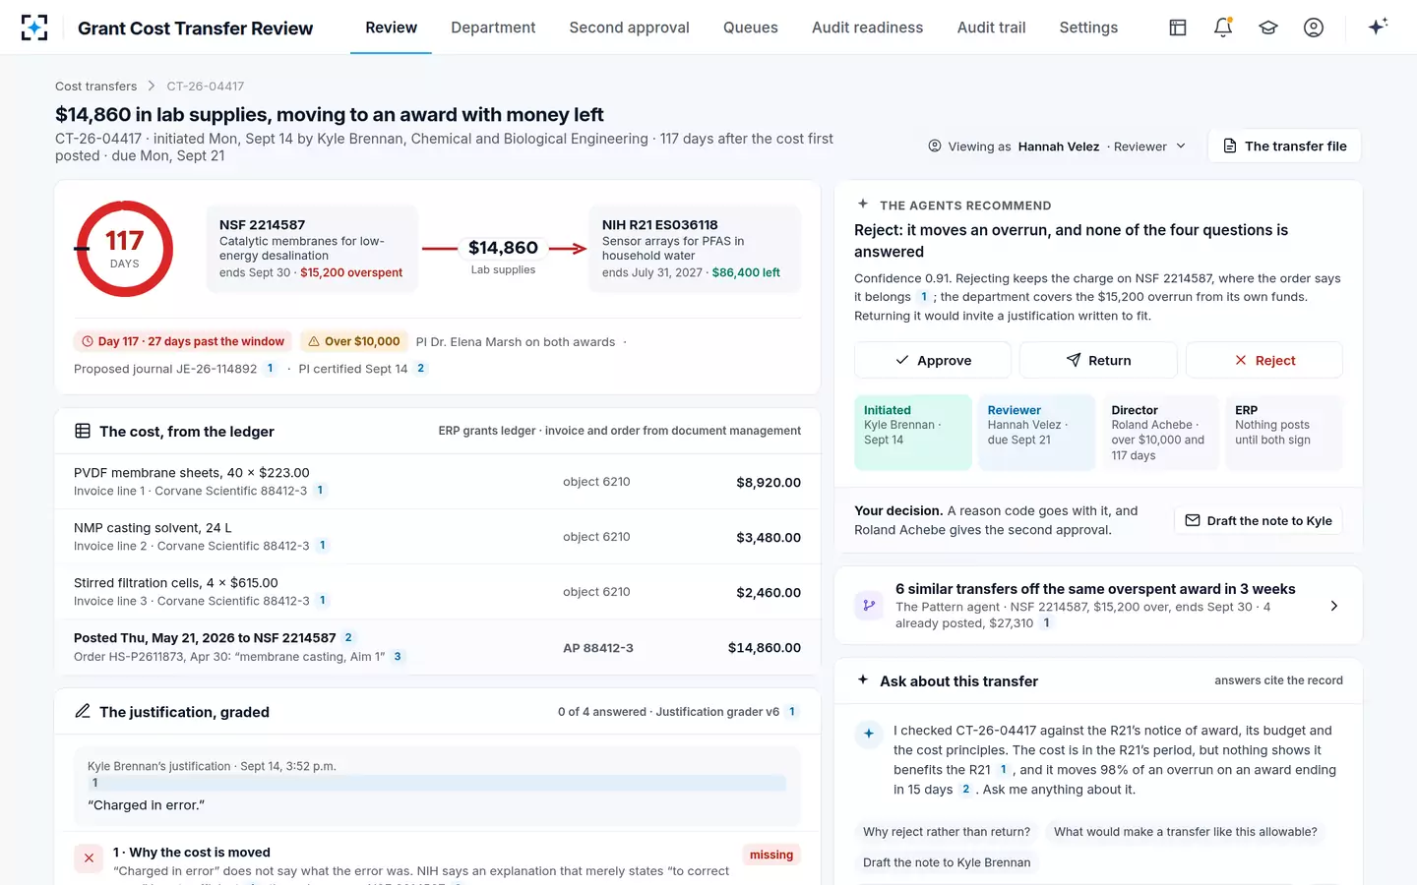Open The transfer file
This screenshot has height=885, width=1417.
click(x=1284, y=146)
